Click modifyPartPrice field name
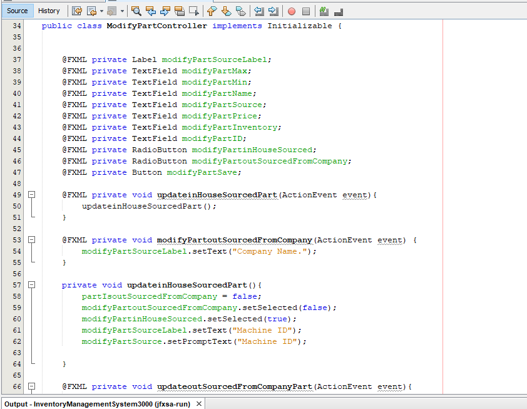 click(x=220, y=116)
